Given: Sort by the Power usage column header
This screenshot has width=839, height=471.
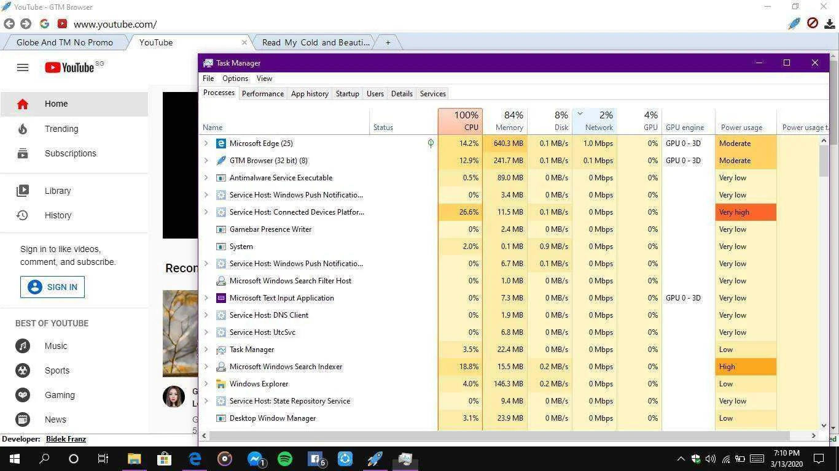Looking at the screenshot, I should (746, 121).
